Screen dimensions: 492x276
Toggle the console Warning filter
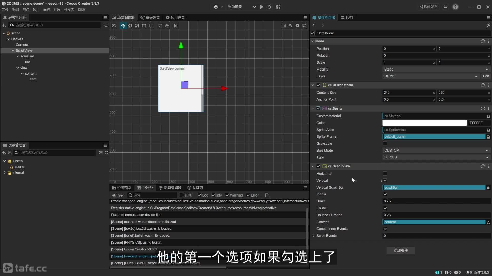(x=227, y=195)
